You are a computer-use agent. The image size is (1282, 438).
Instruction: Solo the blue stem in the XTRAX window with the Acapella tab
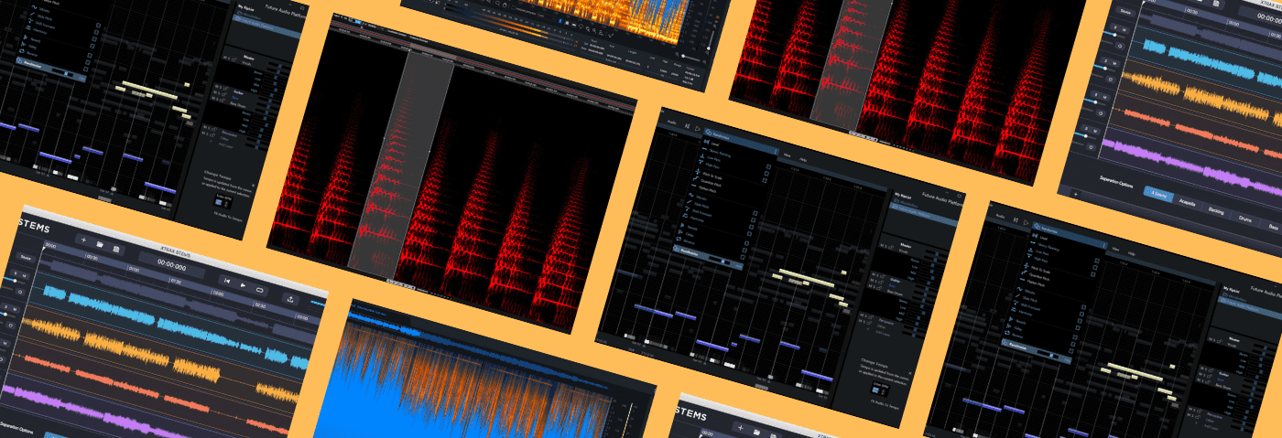point(1115,28)
